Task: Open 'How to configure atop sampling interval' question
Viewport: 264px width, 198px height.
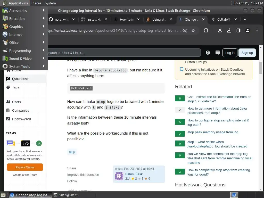Action: point(218,122)
